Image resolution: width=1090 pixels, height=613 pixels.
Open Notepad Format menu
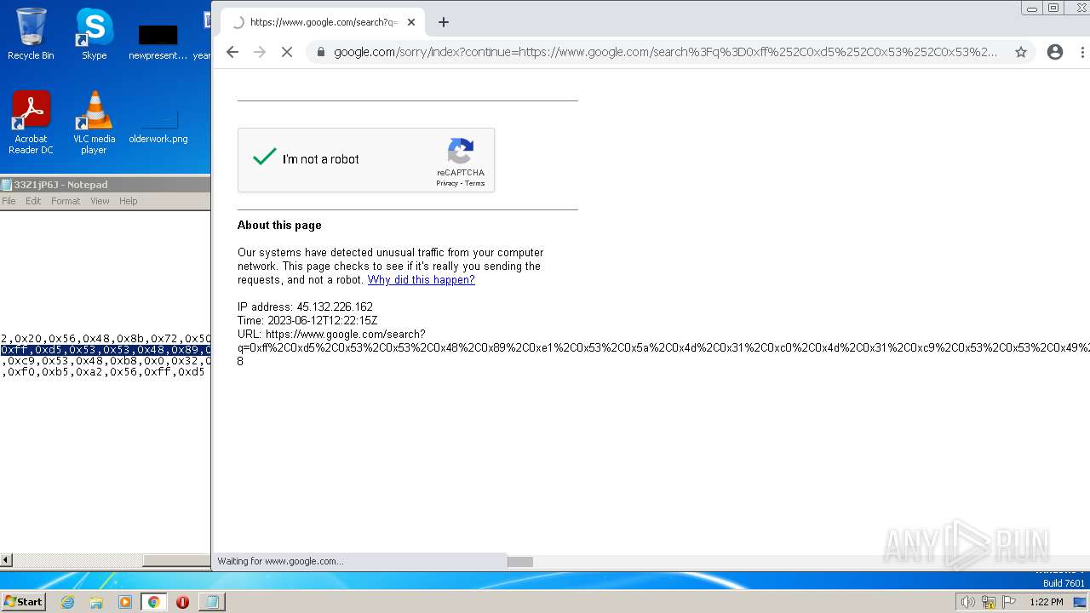click(66, 201)
